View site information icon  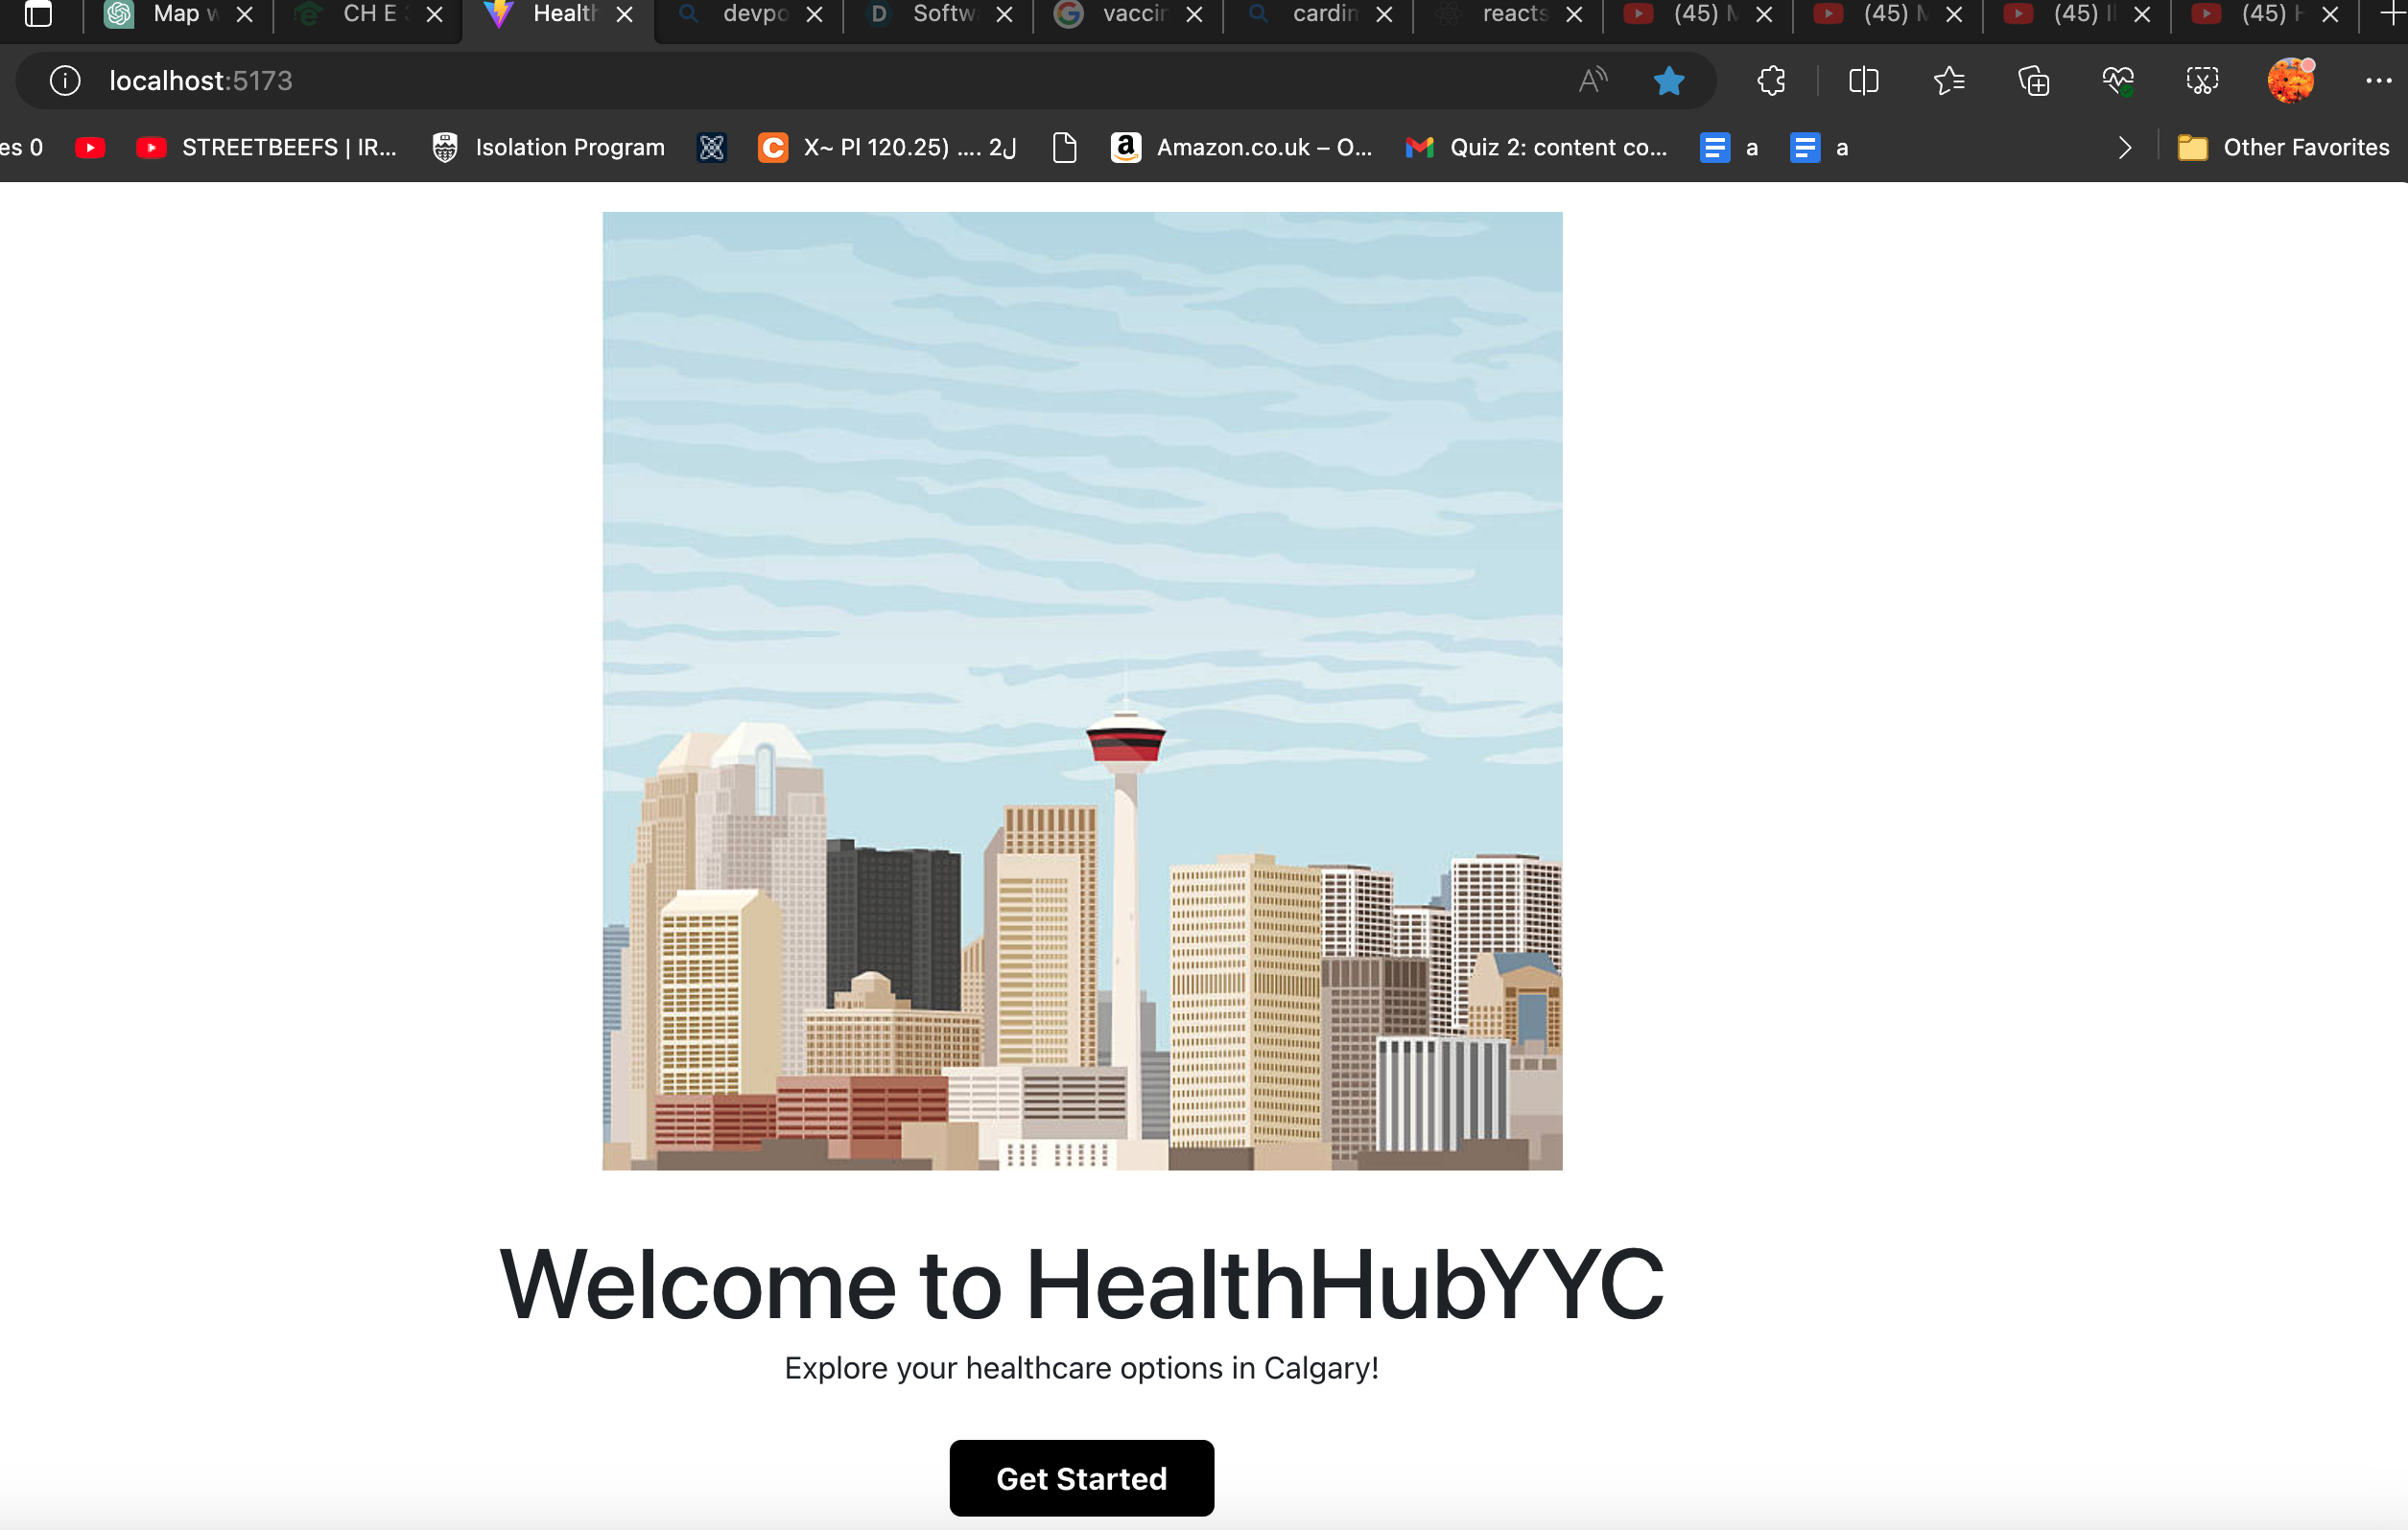coord(65,81)
